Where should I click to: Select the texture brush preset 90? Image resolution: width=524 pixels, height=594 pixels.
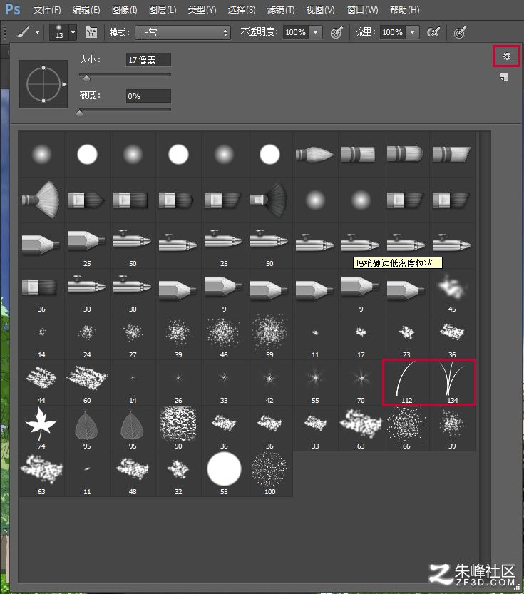[178, 428]
